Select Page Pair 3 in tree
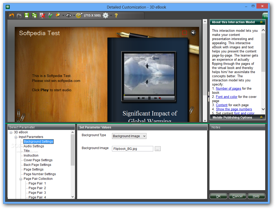Viewport: 275px width, 209px height. (37, 193)
